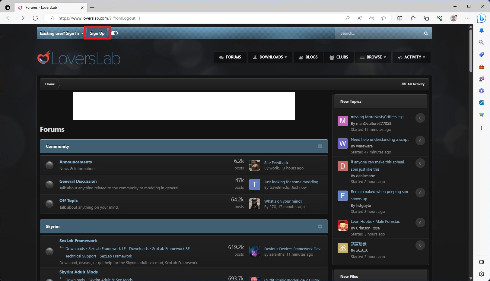Open the Downloads navigation dropdown

[270, 57]
